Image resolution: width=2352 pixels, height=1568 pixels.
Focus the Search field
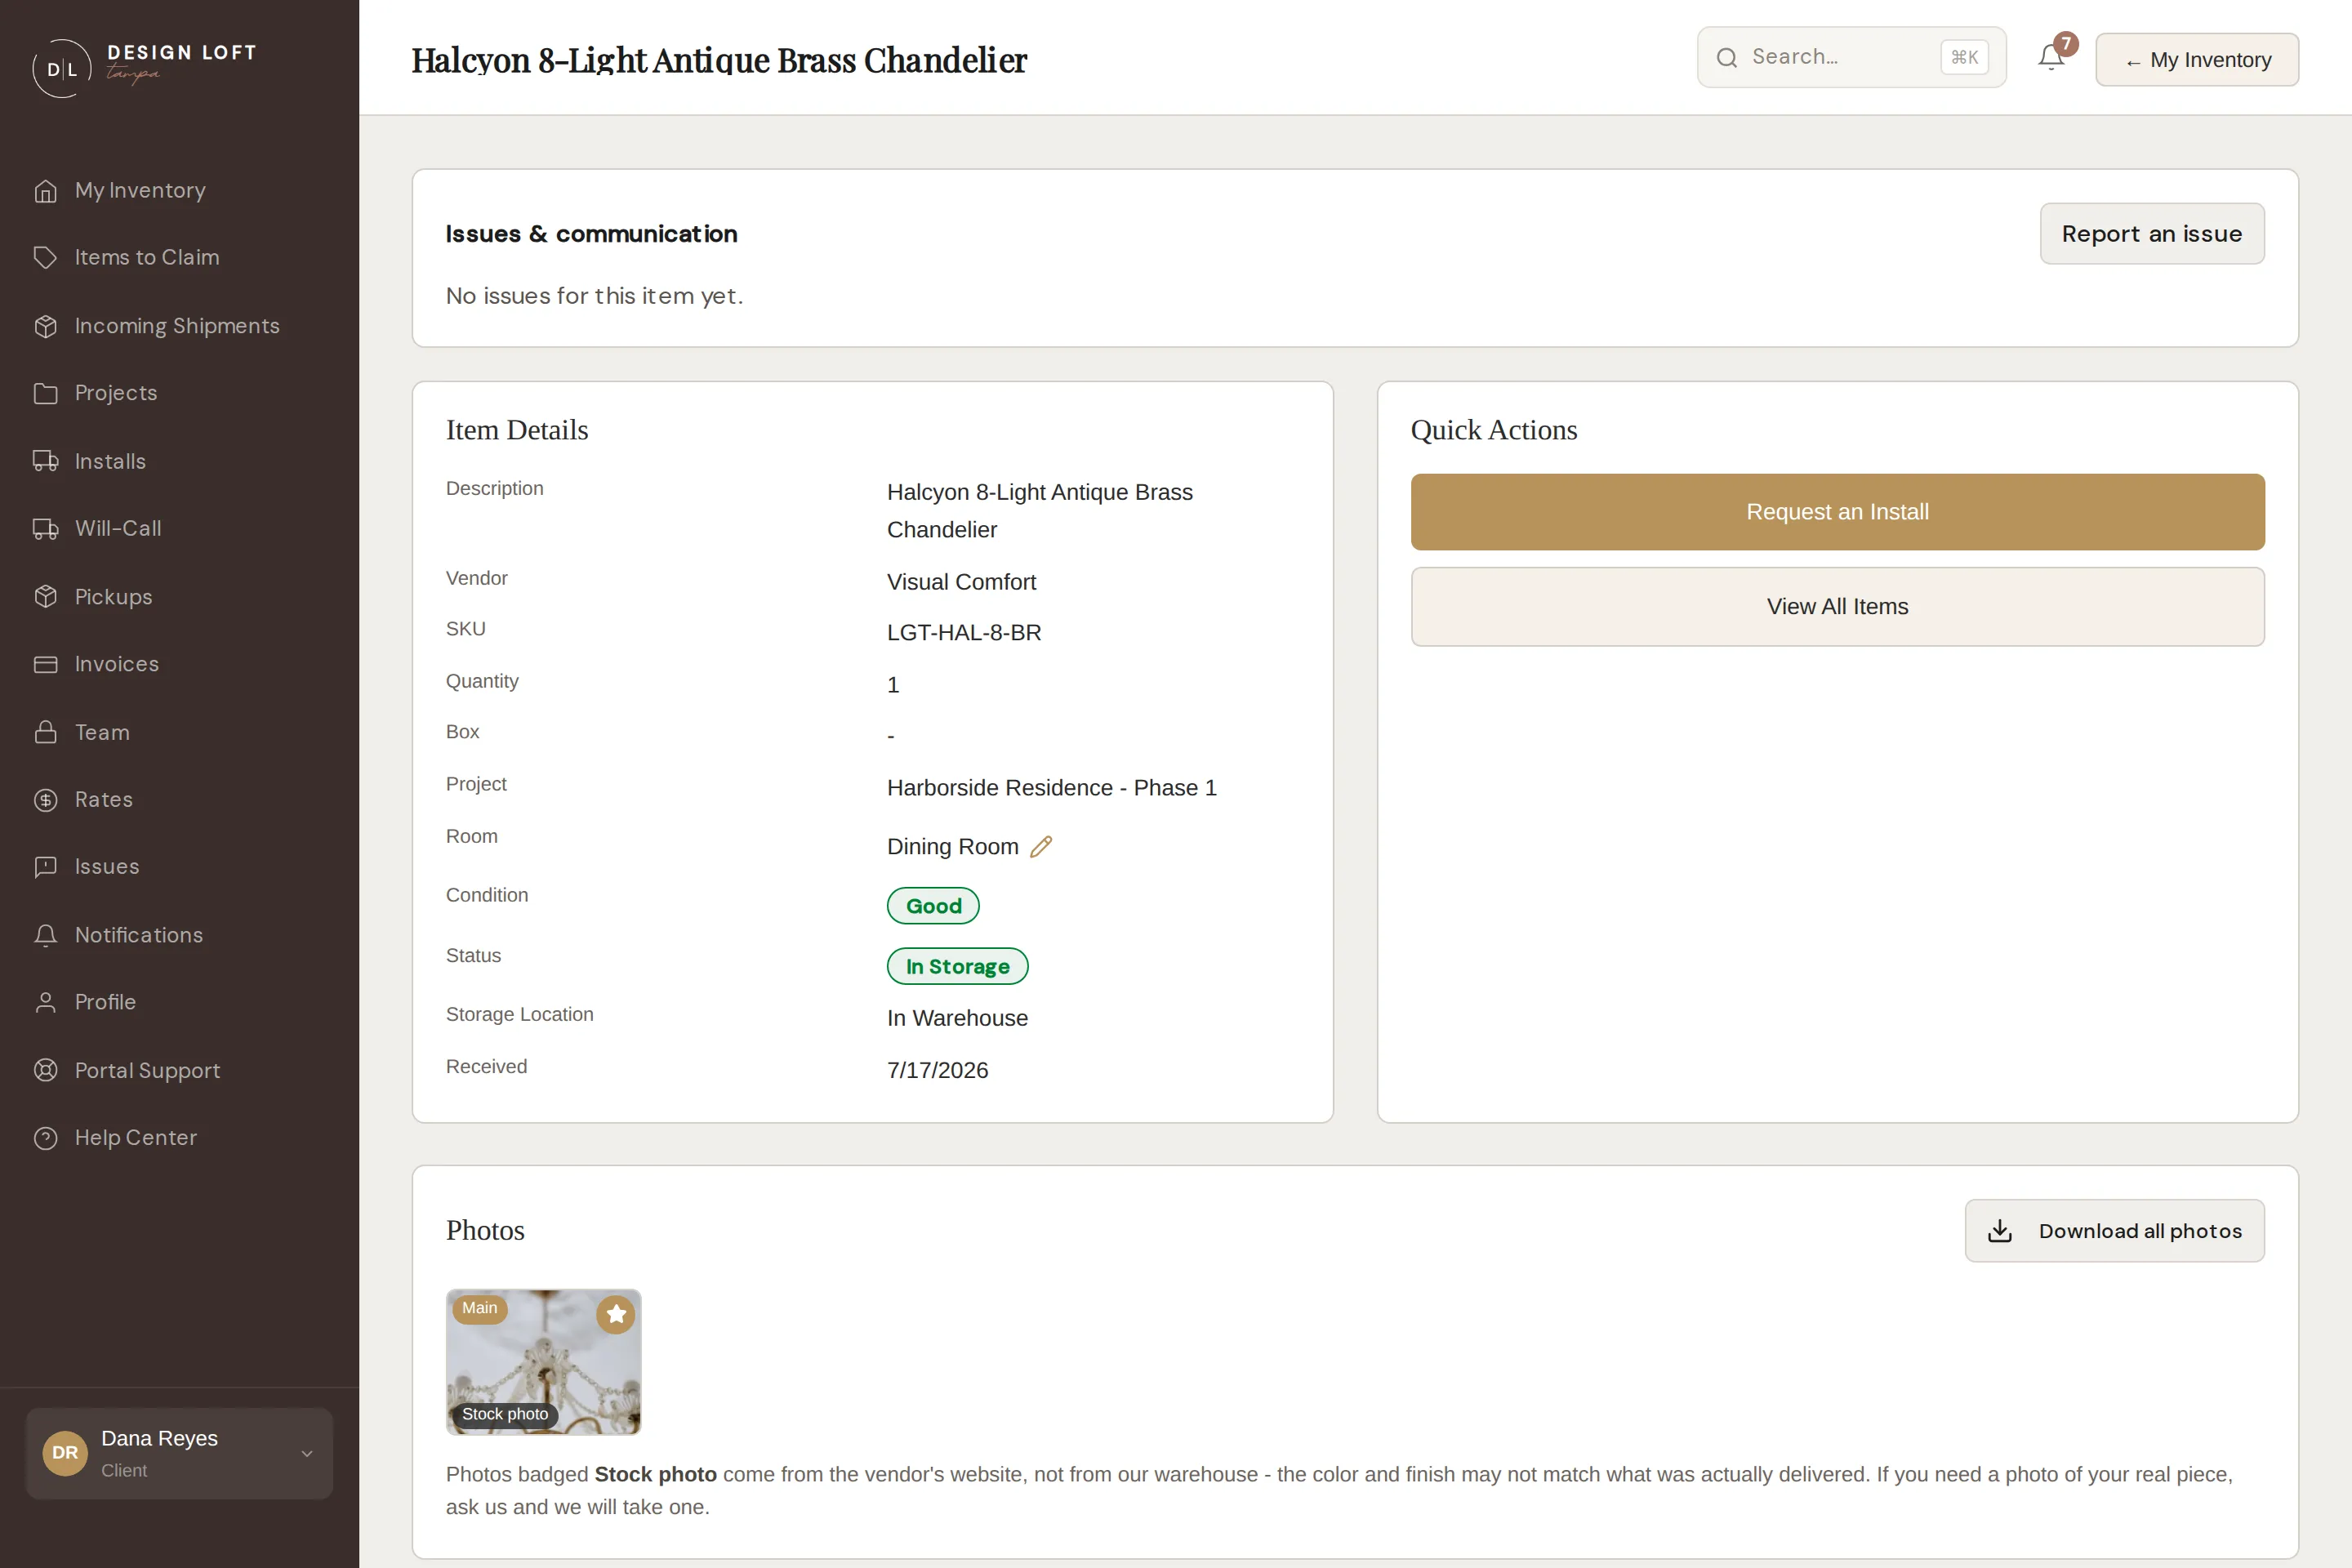coord(1851,58)
